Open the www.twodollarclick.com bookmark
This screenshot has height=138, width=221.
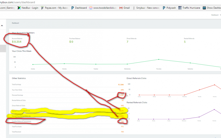coord(103,8)
